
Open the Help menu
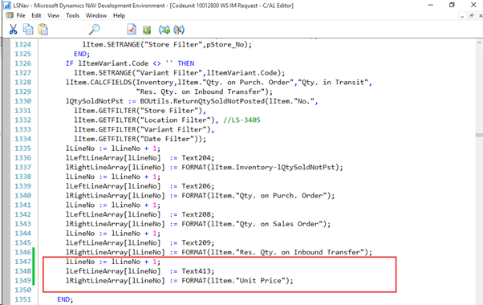pos(119,15)
